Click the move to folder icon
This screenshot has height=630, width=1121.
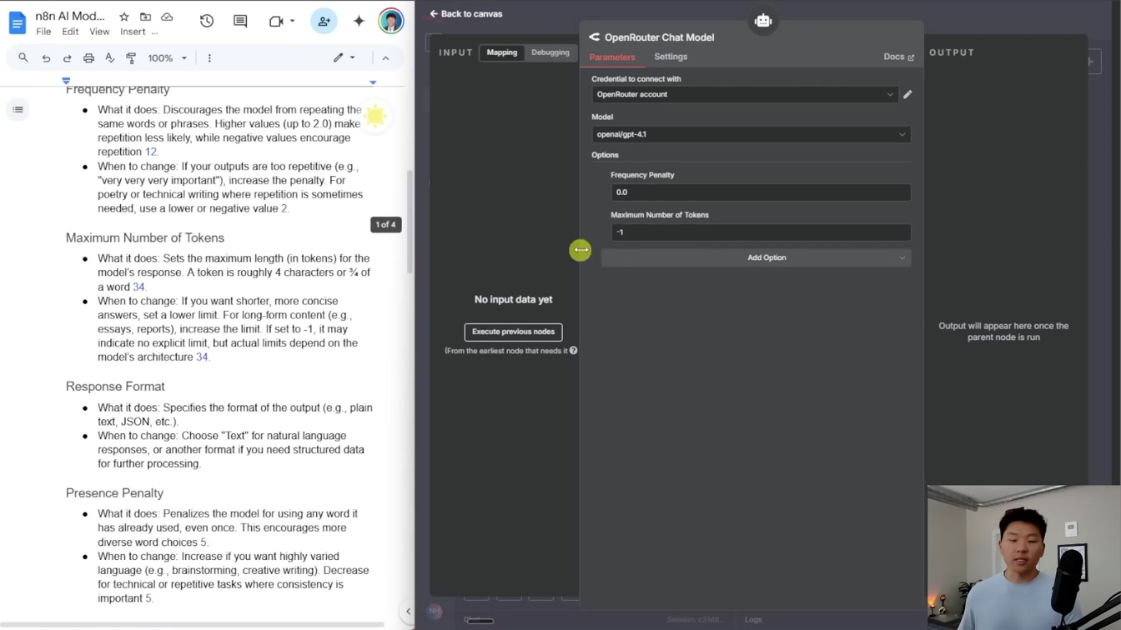(x=145, y=17)
